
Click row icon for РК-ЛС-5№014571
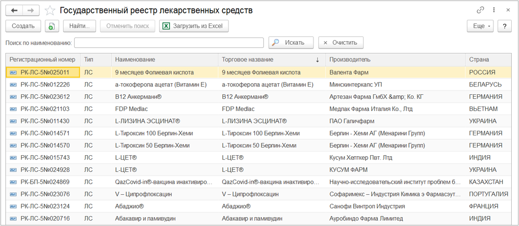click(13, 133)
